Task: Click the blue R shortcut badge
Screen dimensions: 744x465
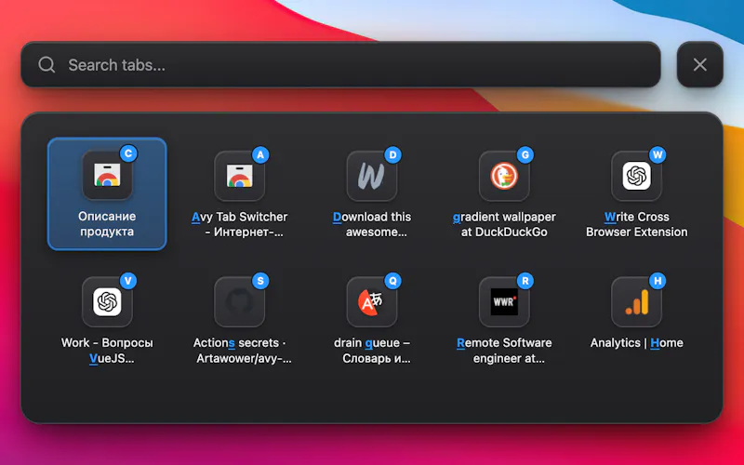Action: coord(525,281)
